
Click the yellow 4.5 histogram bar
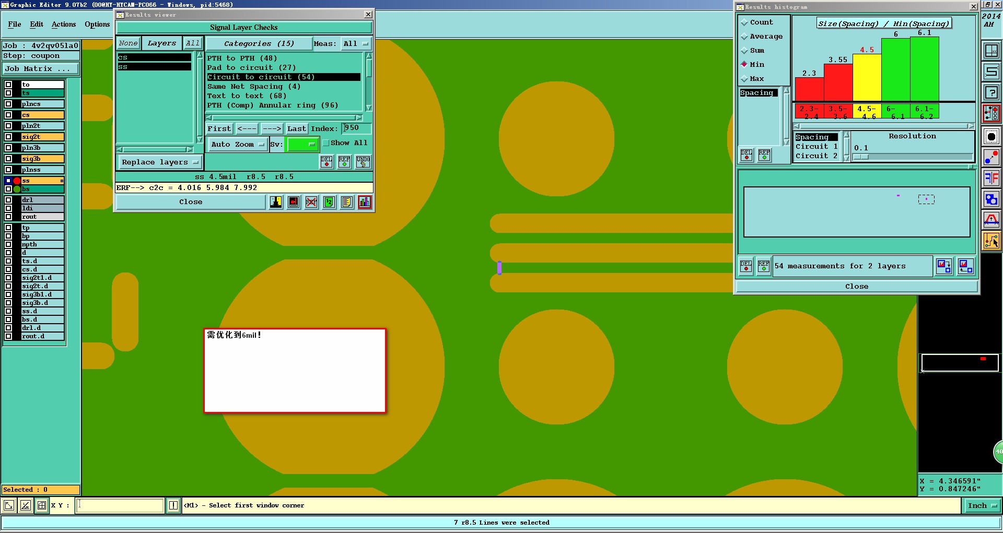pyautogui.click(x=867, y=78)
